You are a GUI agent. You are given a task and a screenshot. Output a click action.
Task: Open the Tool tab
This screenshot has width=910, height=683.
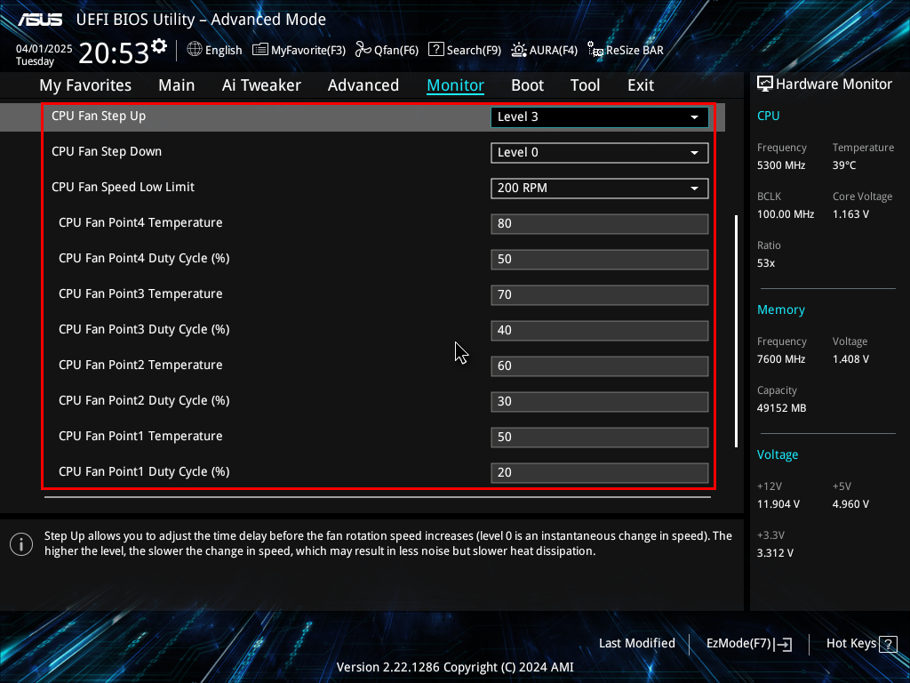coord(585,85)
